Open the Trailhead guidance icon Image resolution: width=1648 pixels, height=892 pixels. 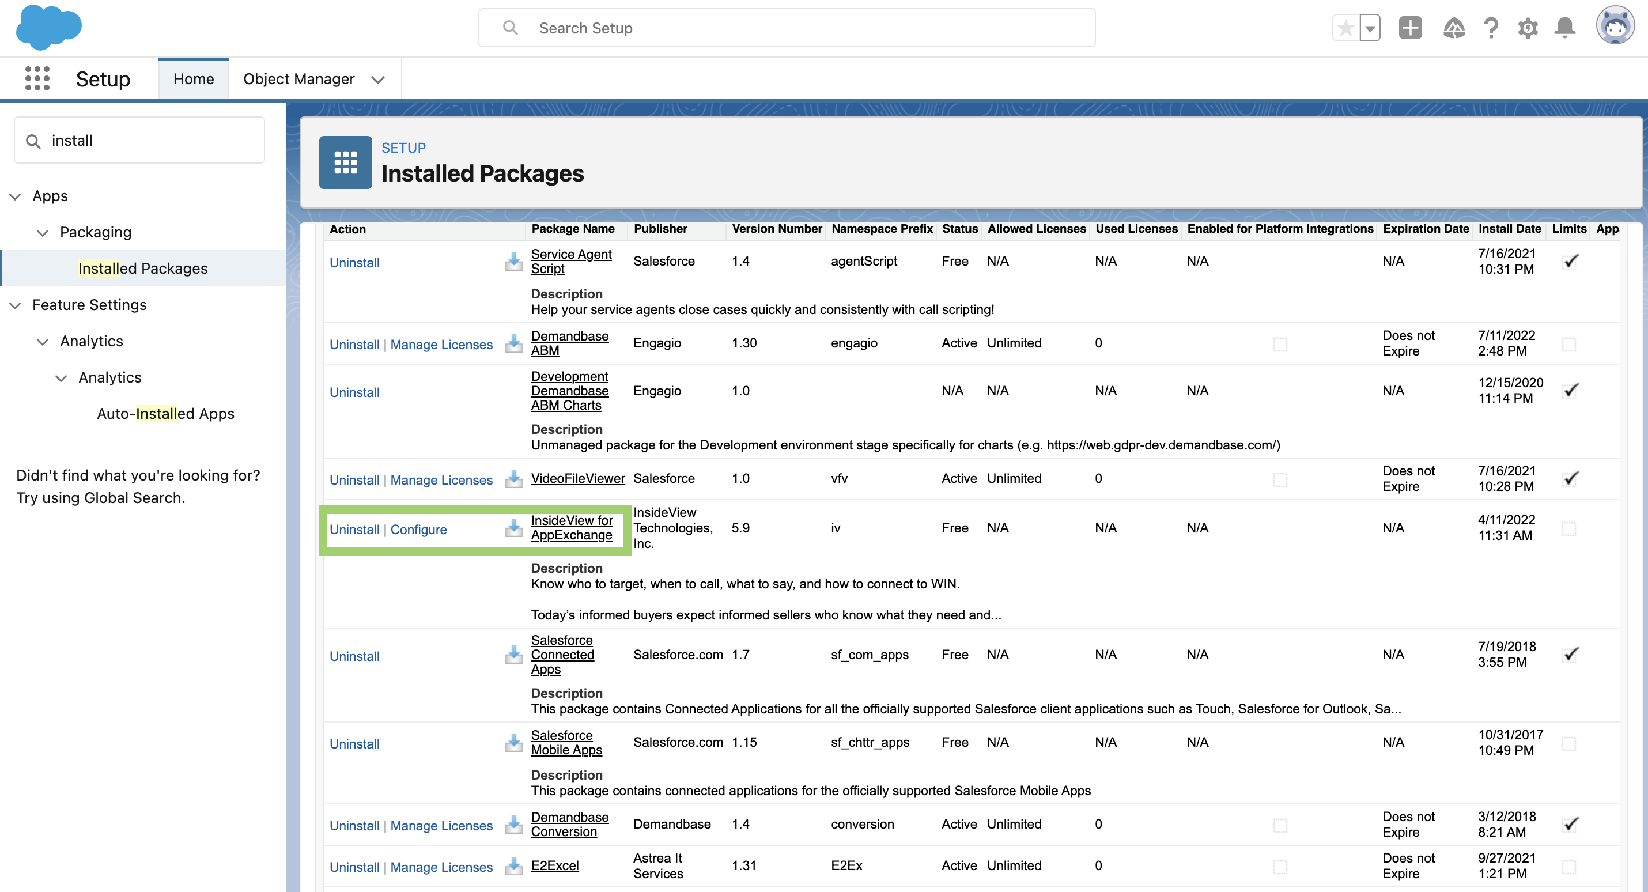pos(1453,28)
